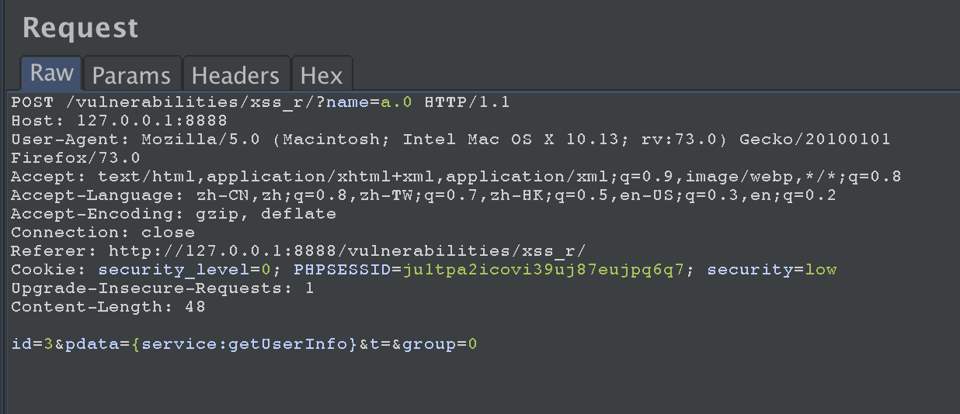Click the Connection: close header
The height and width of the screenshot is (414, 960).
click(x=103, y=233)
